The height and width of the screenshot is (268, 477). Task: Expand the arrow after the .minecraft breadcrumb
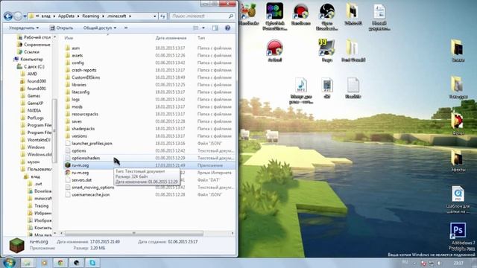click(130, 16)
